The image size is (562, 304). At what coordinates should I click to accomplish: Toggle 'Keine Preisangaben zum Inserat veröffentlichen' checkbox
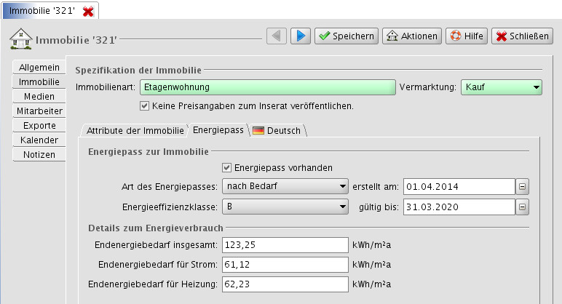tap(145, 106)
